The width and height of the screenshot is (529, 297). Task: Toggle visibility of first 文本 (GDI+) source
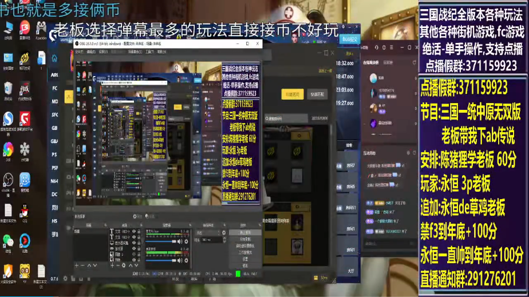pos(134,231)
